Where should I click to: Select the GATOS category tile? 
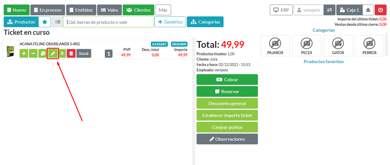click(338, 46)
